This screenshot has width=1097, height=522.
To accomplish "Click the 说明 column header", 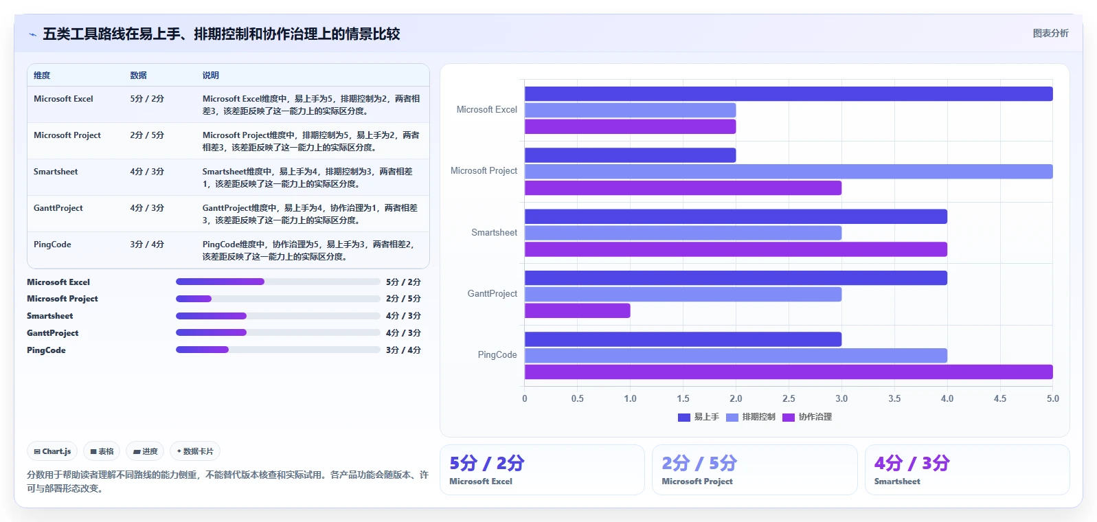I will click(210, 76).
